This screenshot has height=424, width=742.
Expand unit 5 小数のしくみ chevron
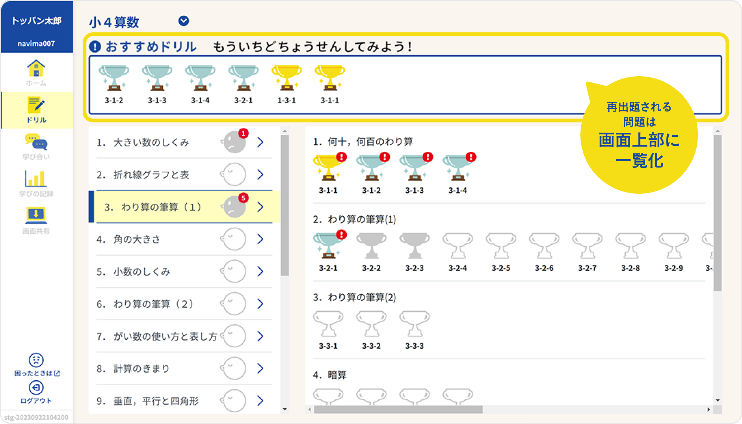pos(260,271)
